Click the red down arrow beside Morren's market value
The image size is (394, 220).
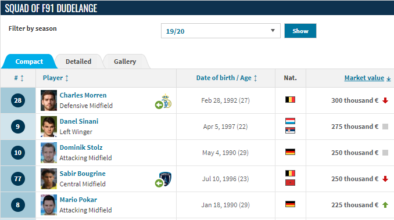coord(385,100)
